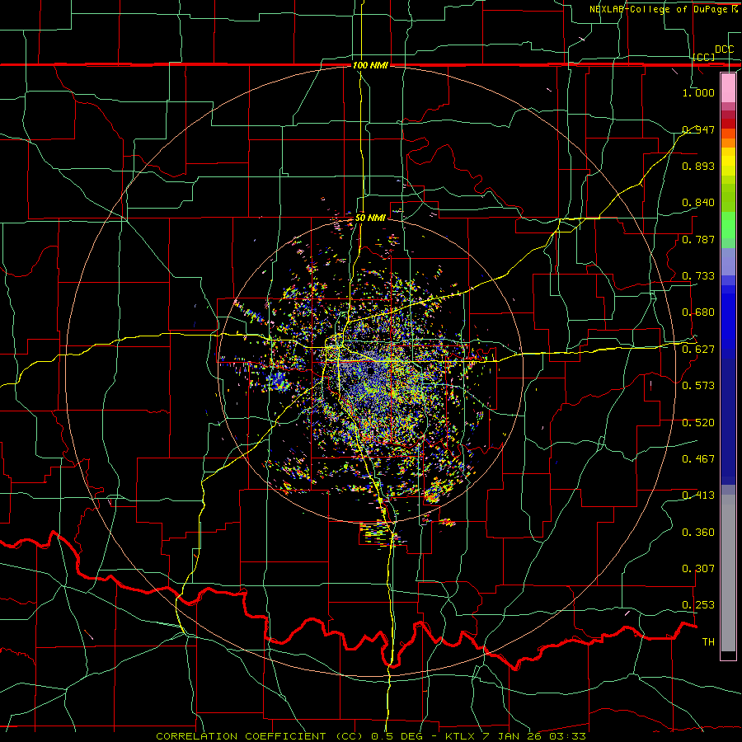This screenshot has height=742, width=742.
Task: Select the 1.000 scale value
Action: coord(698,92)
